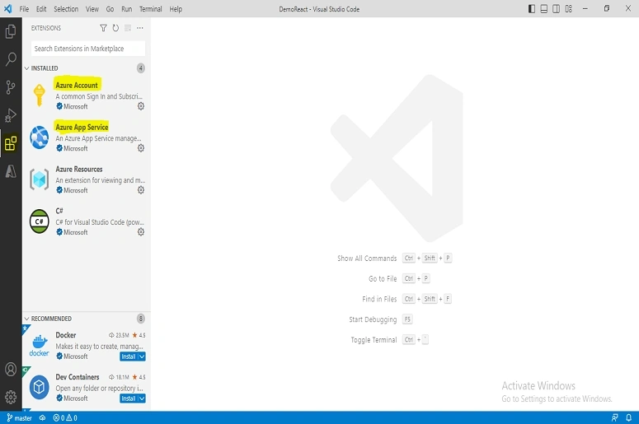
Task: Open manage gear for Azure App Service
Action: point(141,148)
